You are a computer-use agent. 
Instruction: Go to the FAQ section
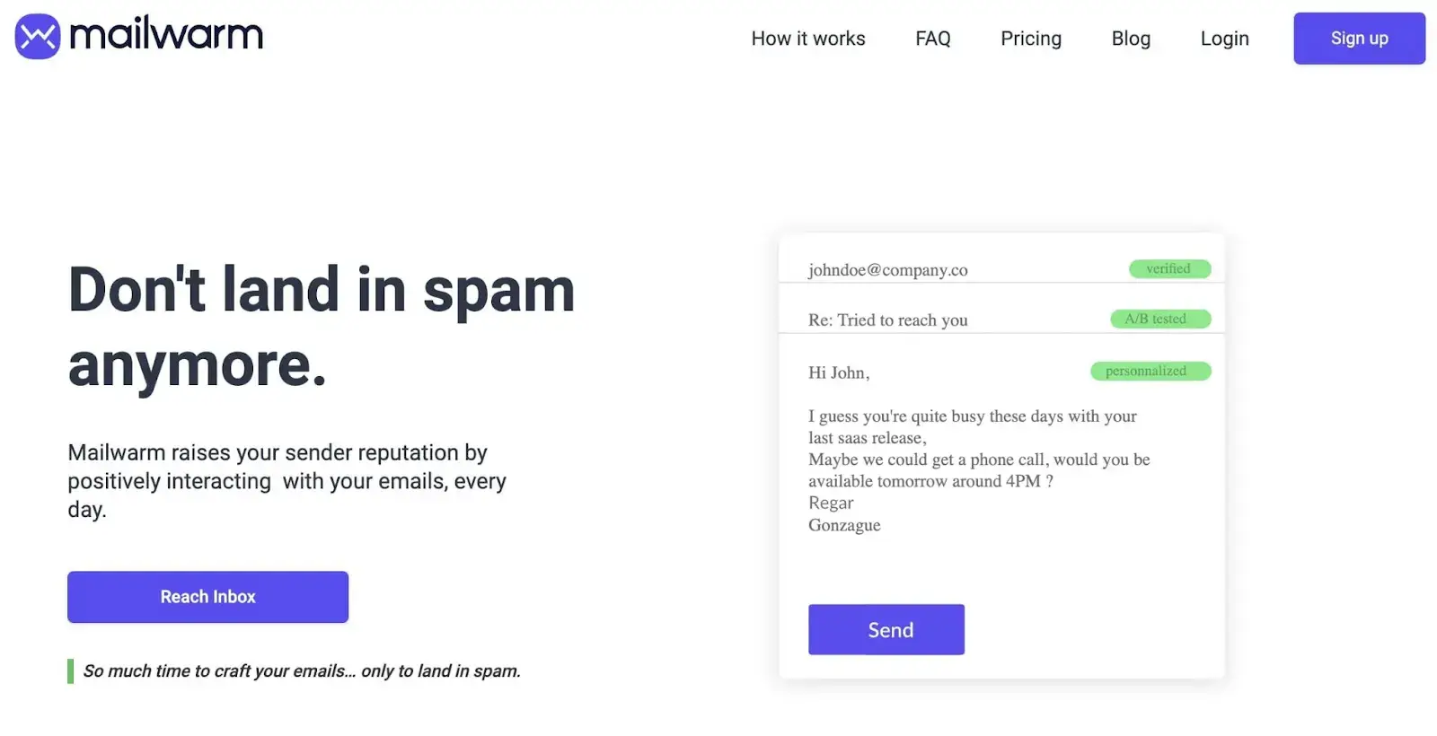tap(932, 39)
